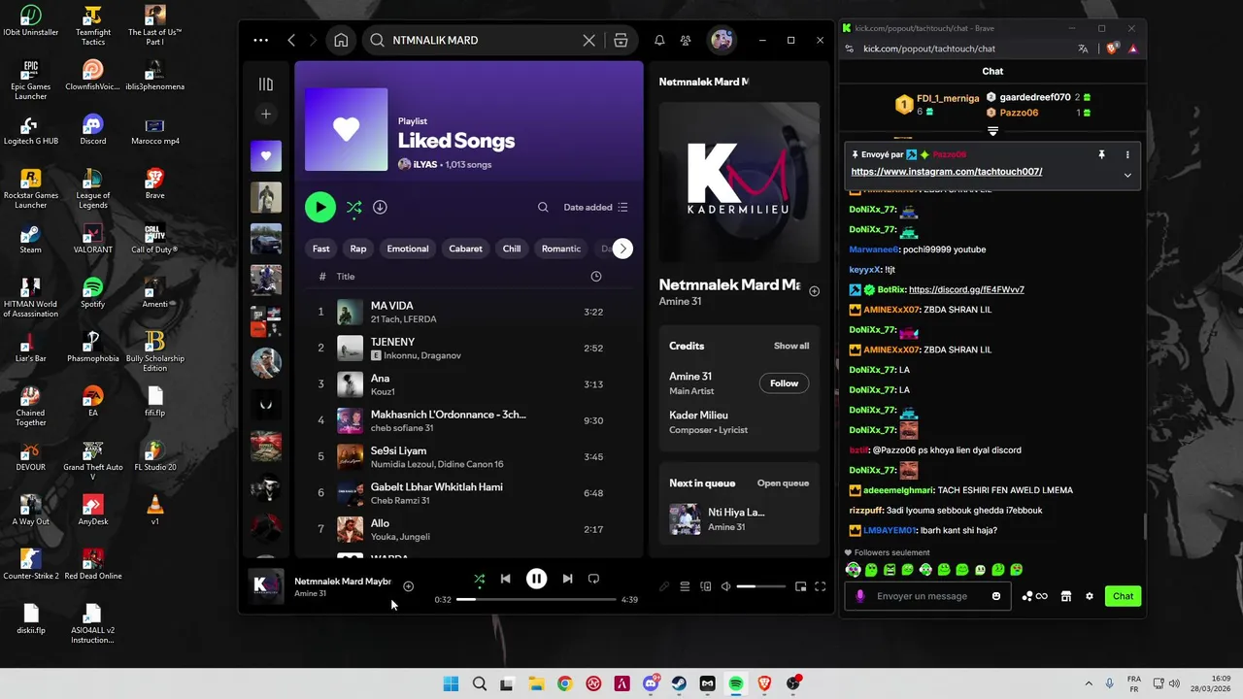The width and height of the screenshot is (1243, 699).
Task: Open Connect to a device
Action: 705,586
